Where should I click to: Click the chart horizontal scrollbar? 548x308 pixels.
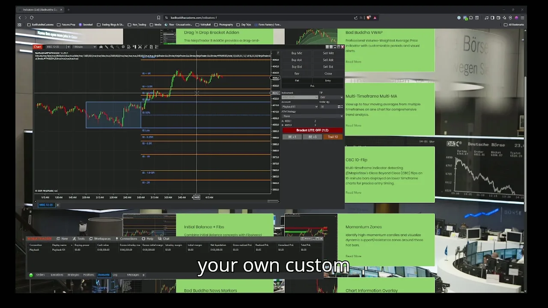[x=157, y=201]
